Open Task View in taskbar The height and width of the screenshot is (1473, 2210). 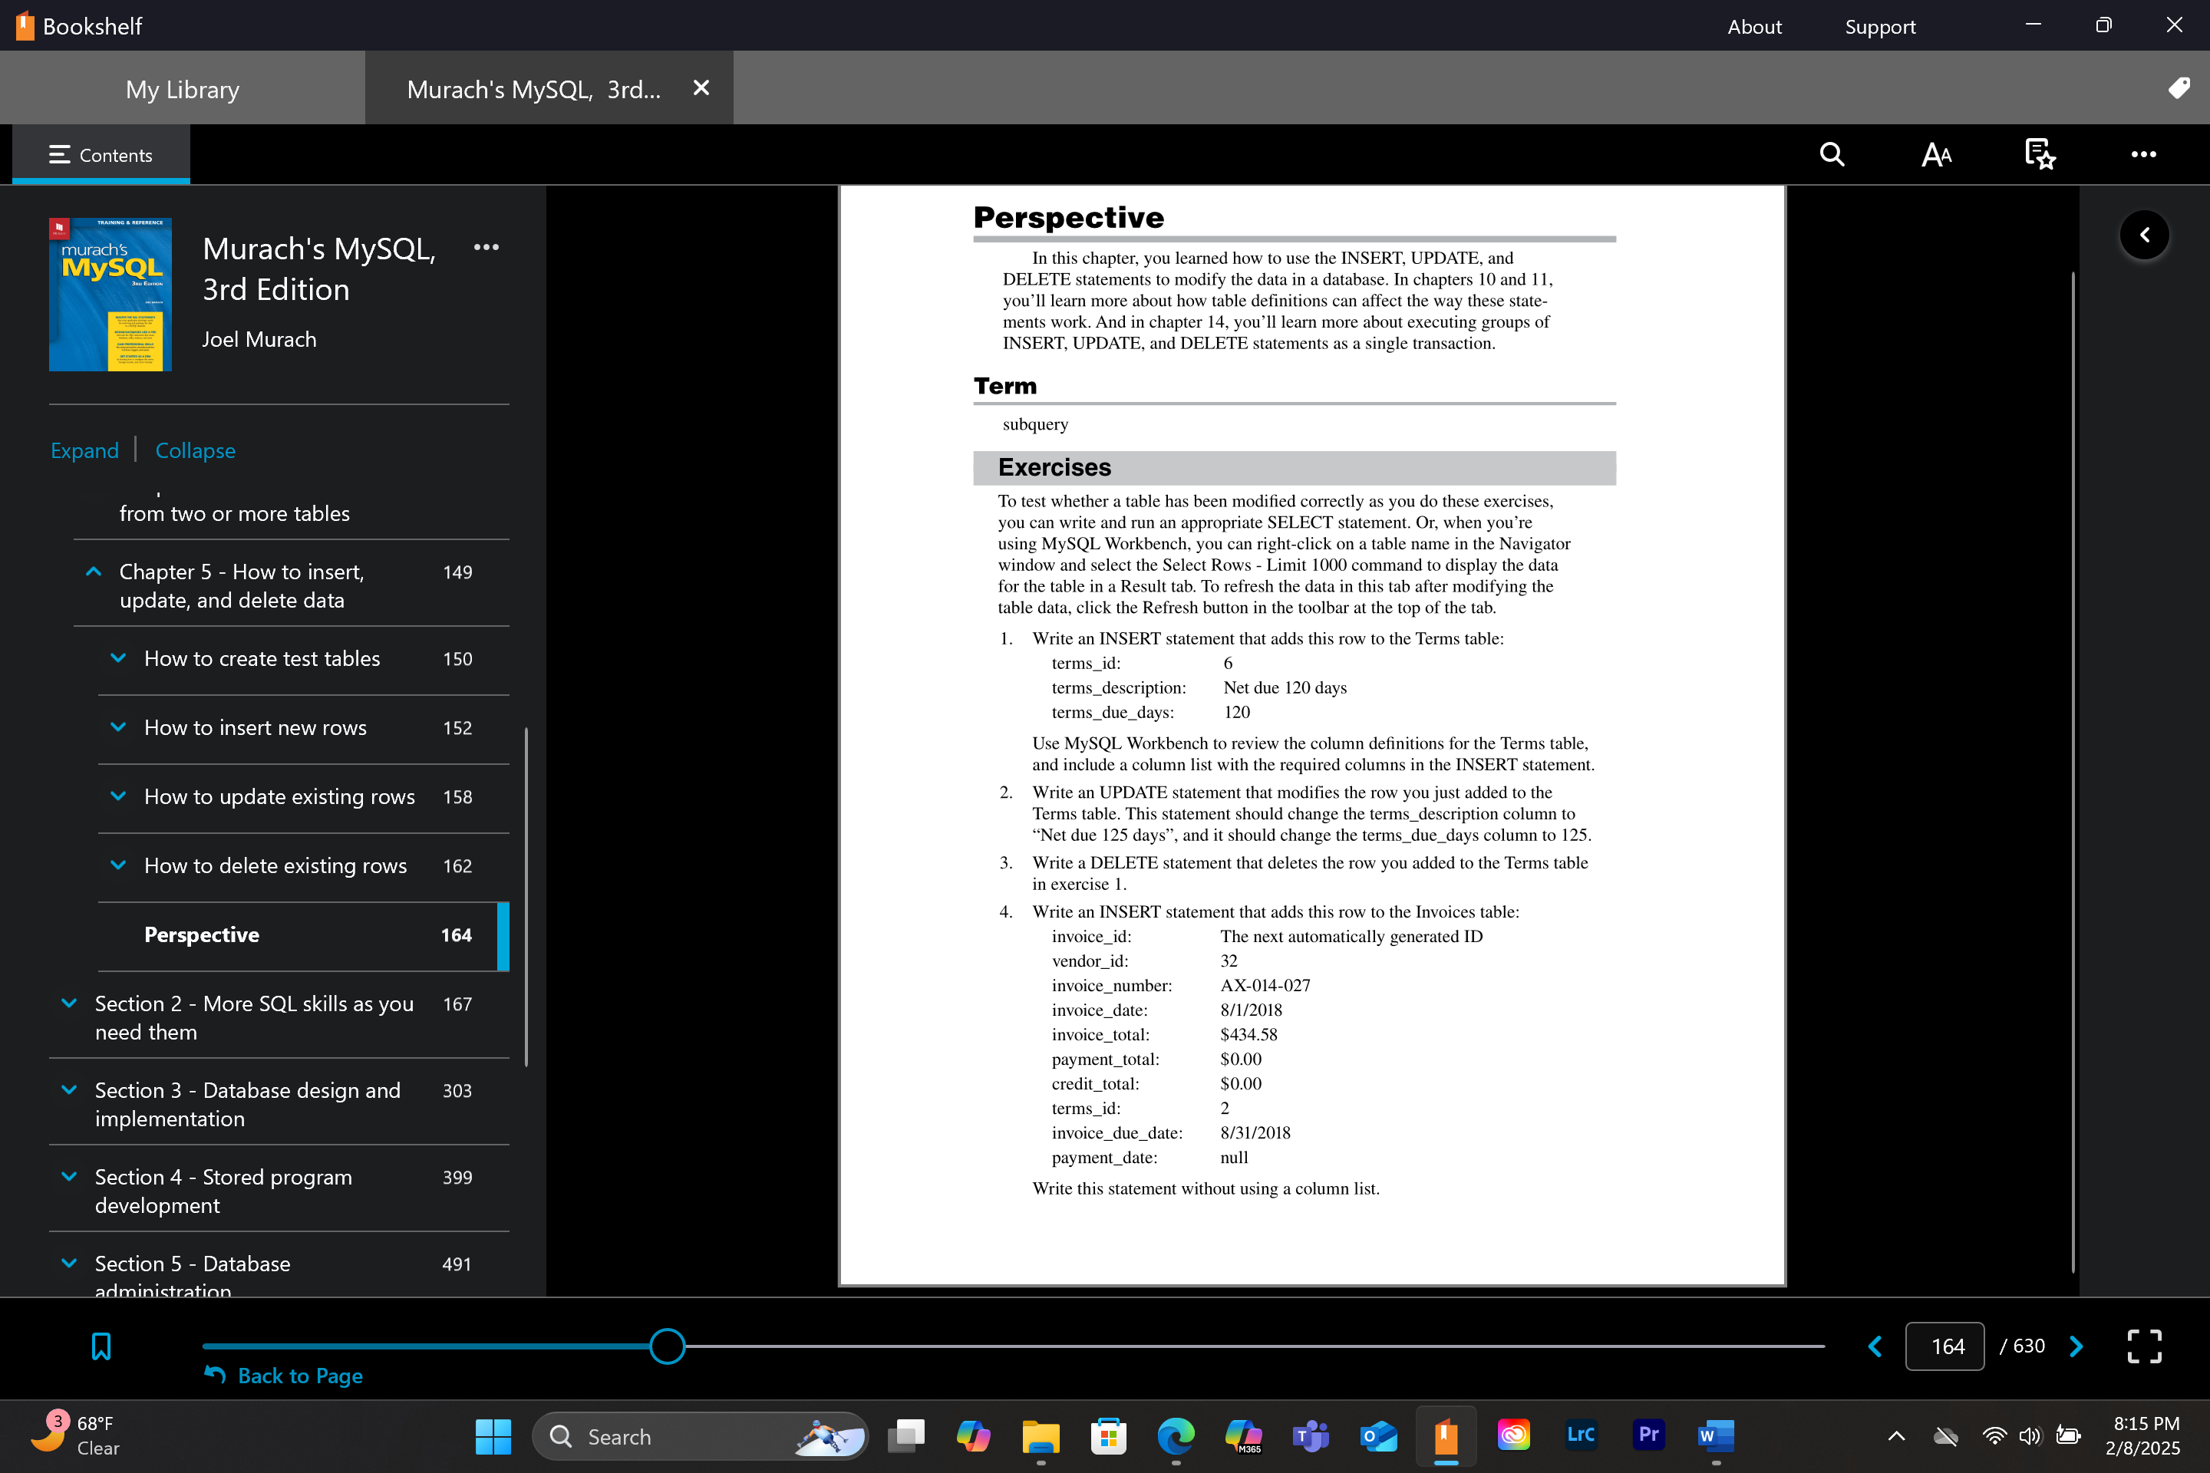point(905,1436)
